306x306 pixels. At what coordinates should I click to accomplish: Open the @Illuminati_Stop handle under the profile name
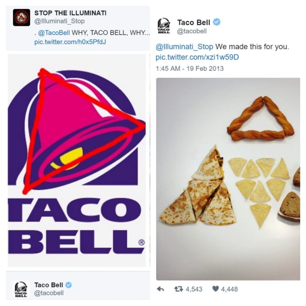coord(60,21)
